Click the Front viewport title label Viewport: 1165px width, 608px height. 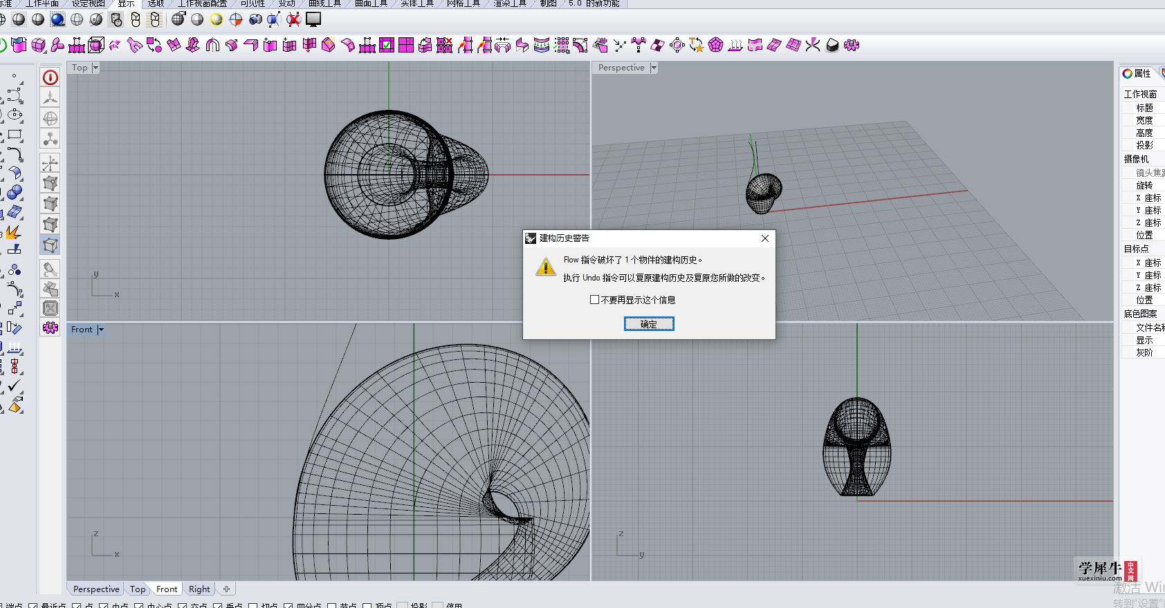(82, 330)
